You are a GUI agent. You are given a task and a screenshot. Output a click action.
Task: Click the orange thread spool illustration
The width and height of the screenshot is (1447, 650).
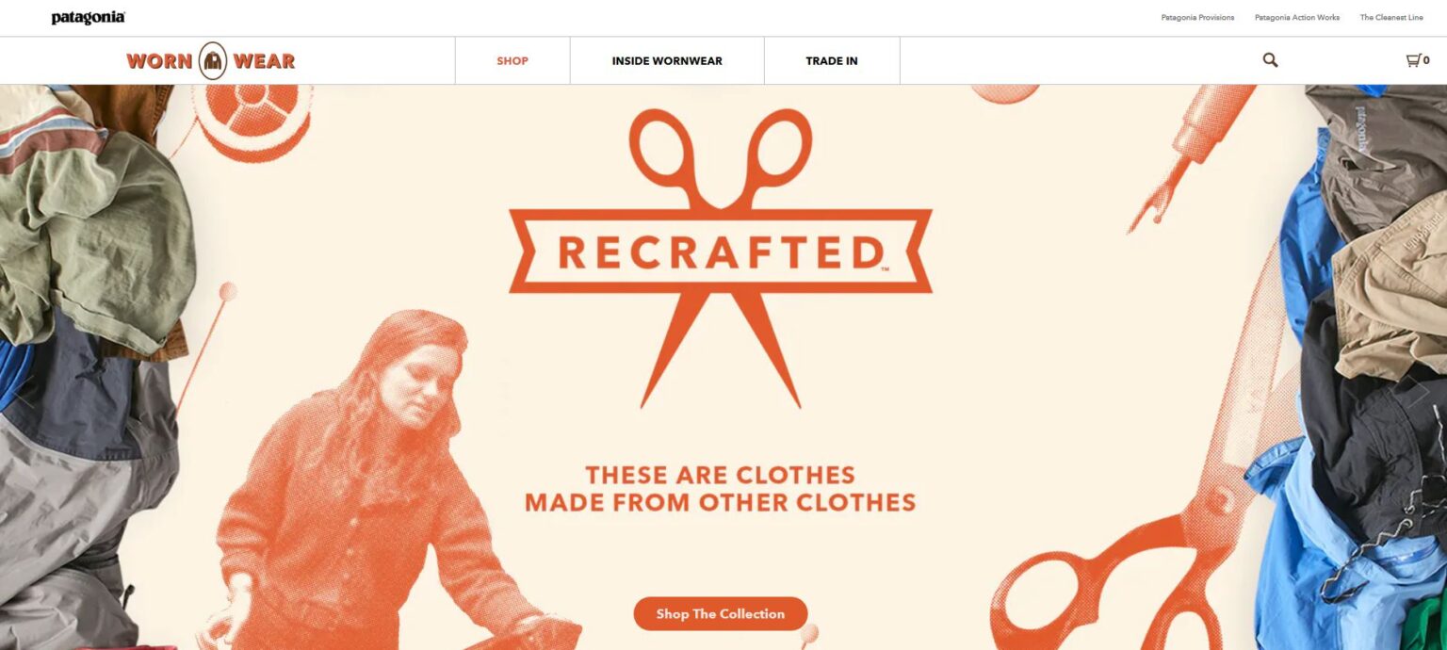click(x=252, y=120)
